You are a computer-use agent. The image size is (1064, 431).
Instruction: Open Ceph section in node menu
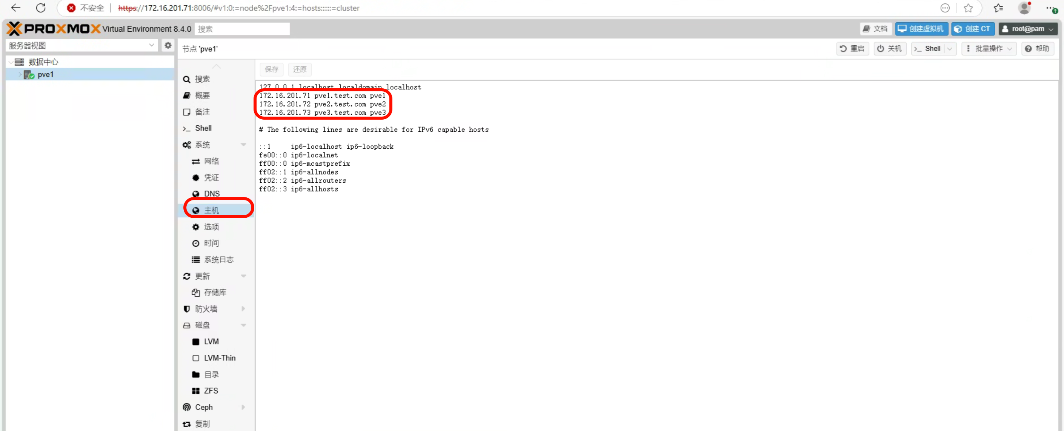pos(204,407)
